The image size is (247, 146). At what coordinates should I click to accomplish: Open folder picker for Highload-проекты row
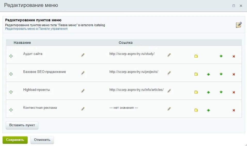click(x=196, y=92)
